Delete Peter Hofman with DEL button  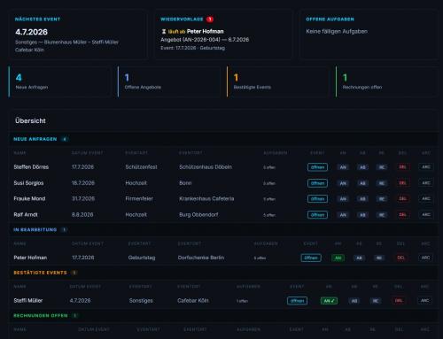point(400,258)
